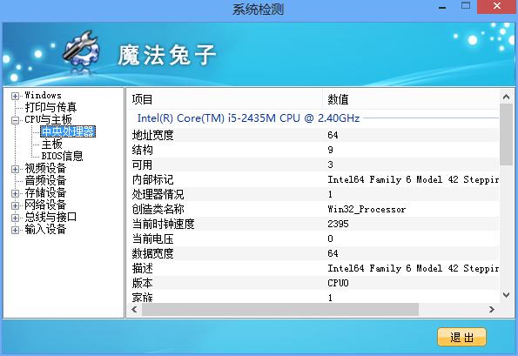Open the BIOS信息 tree item
Viewport: 518px width, 356px height.
[62, 156]
